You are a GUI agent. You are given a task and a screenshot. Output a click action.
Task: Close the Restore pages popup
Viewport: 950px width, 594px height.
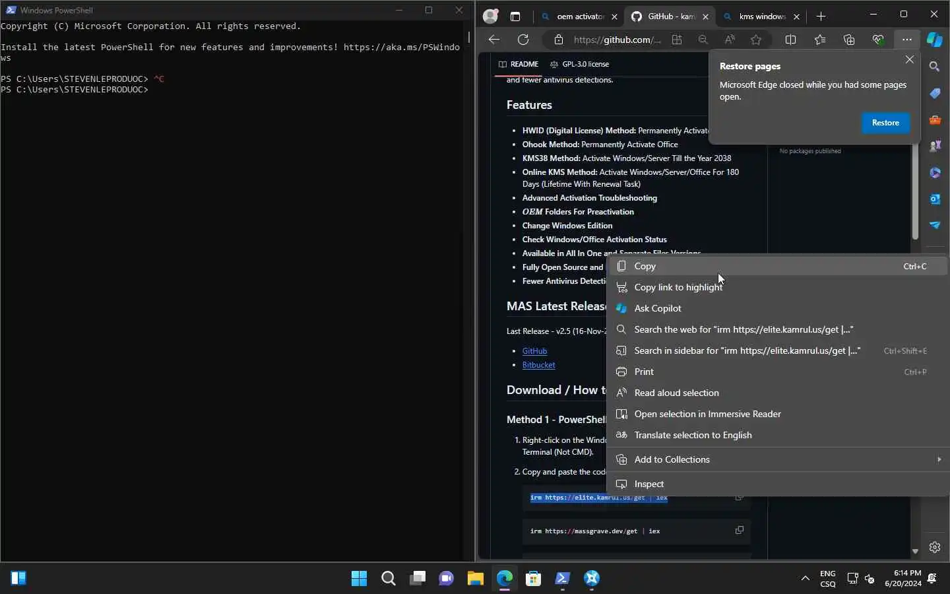[x=910, y=59]
